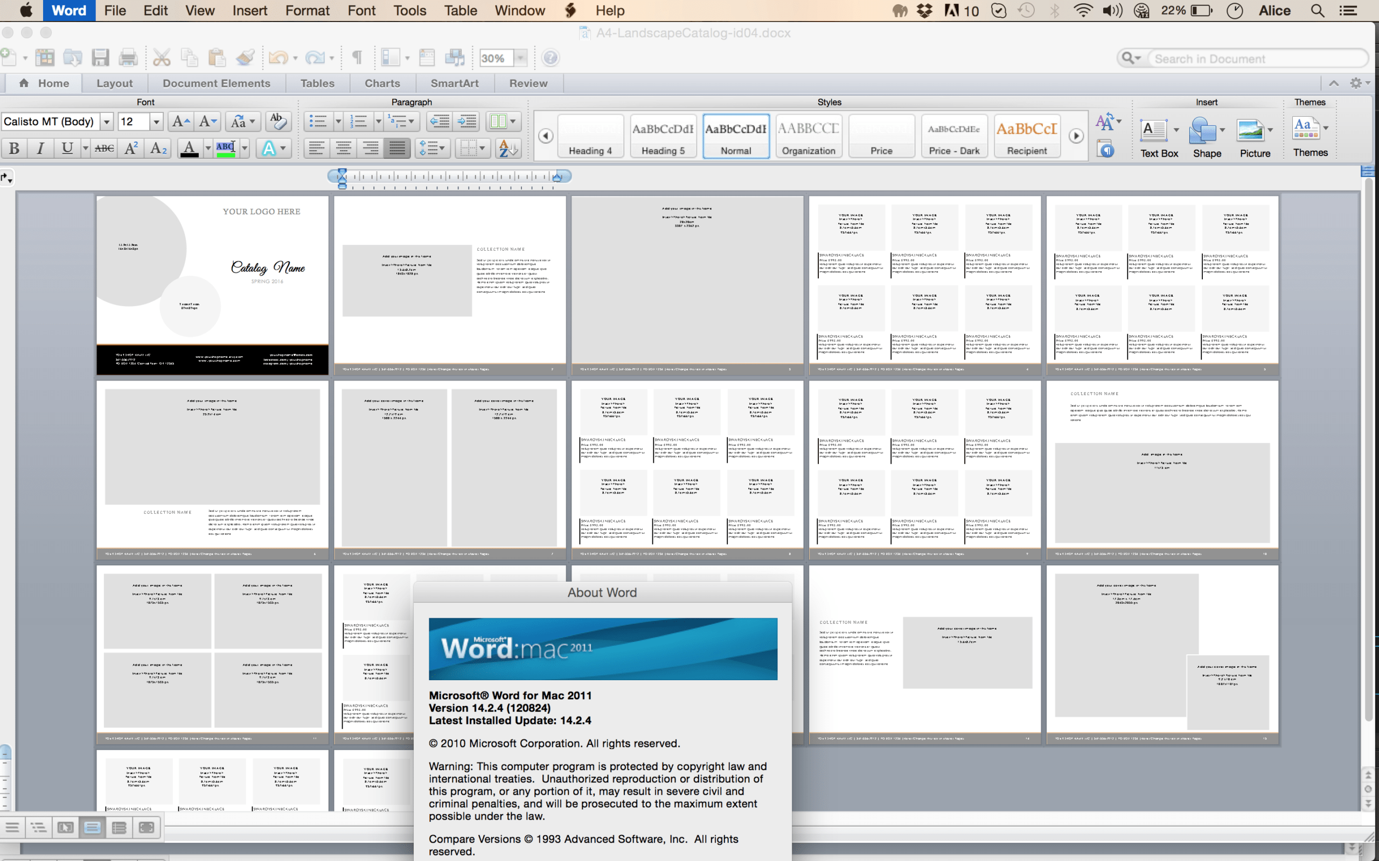This screenshot has height=861, width=1379.
Task: Click the Heading 5 style button
Action: [x=663, y=136]
